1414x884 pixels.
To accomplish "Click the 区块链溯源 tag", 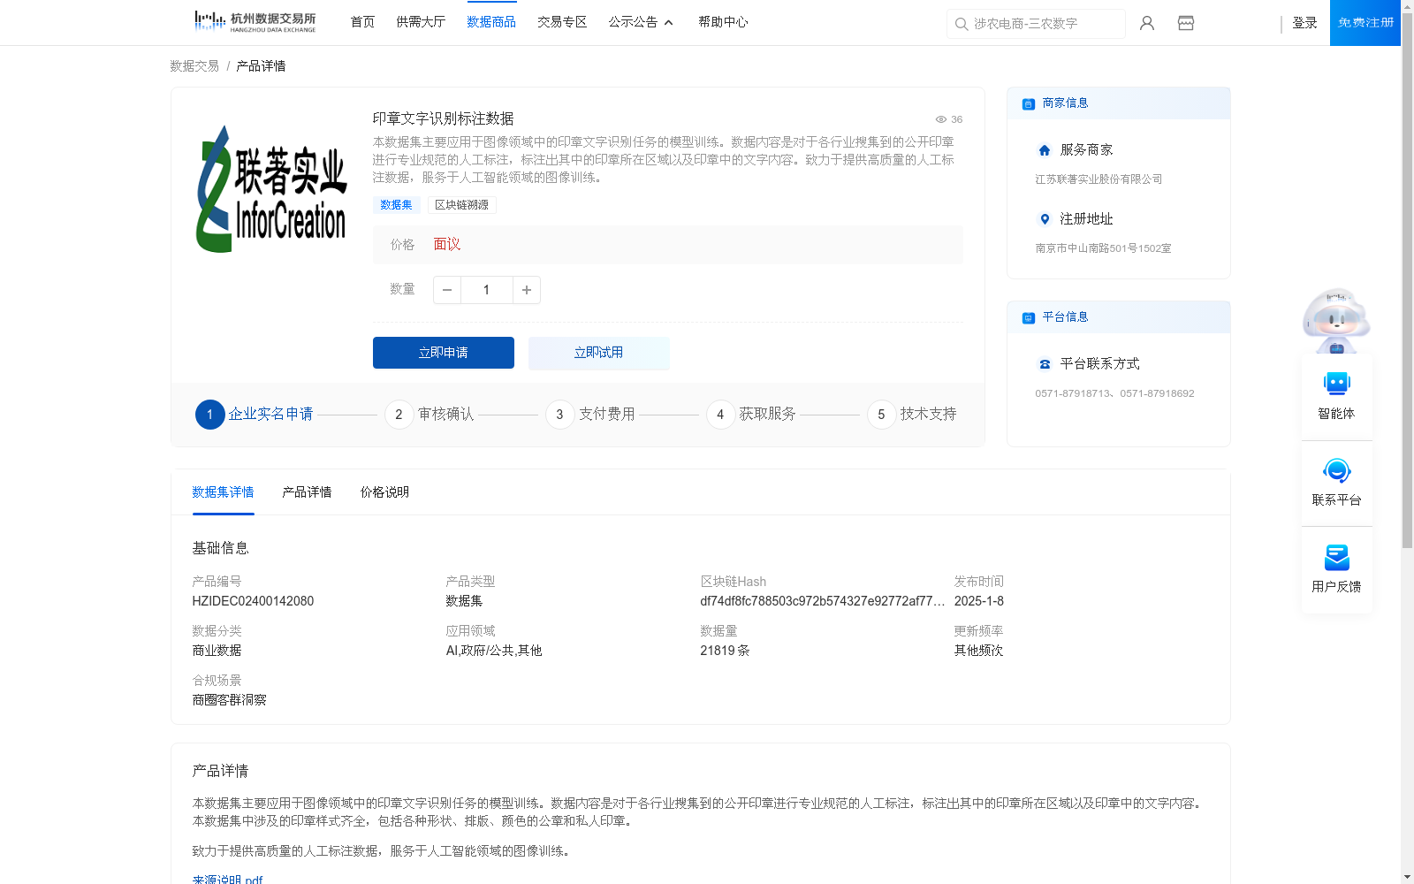I will click(461, 205).
